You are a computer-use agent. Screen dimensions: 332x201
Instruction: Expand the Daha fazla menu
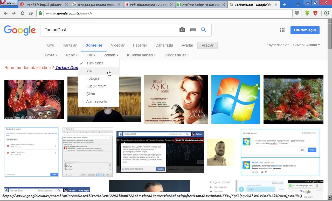pyautogui.click(x=164, y=45)
